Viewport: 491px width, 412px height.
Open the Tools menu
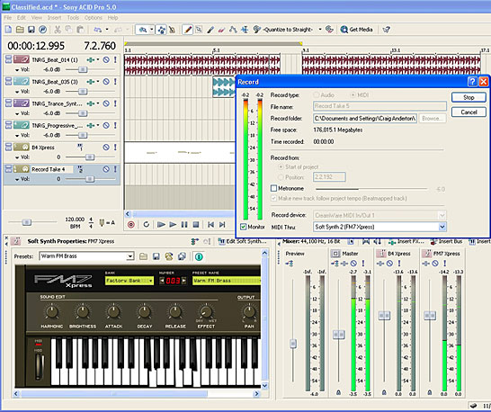tap(73, 18)
